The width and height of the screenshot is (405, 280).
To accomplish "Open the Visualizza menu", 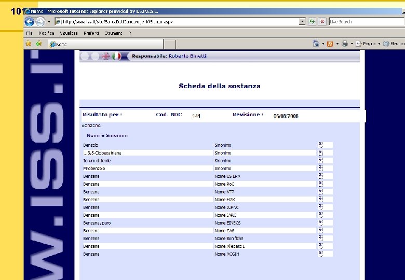I will 69,33.
